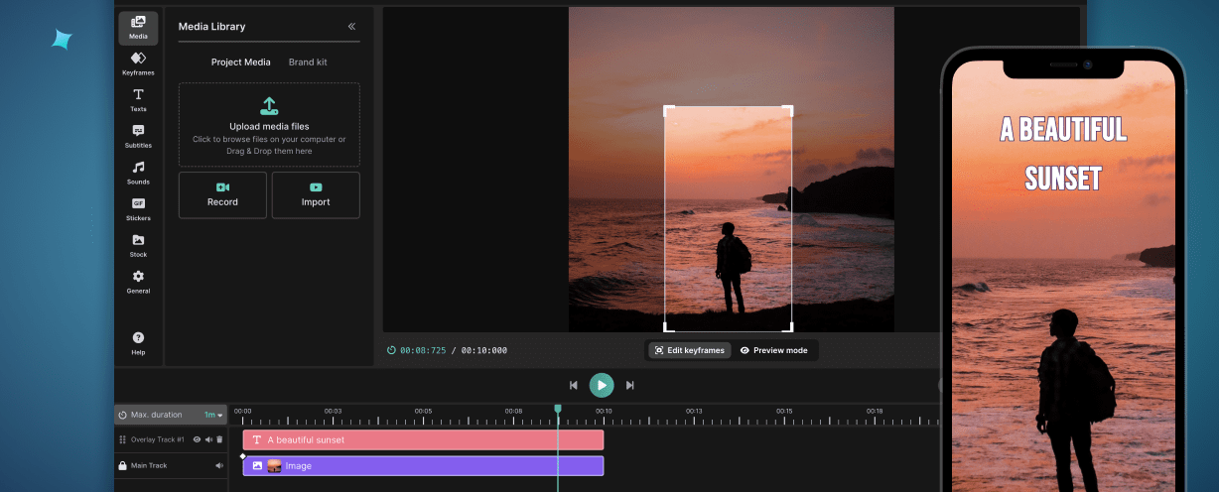
Task: Open the Keyframes tool in the sidebar
Action: [138, 63]
